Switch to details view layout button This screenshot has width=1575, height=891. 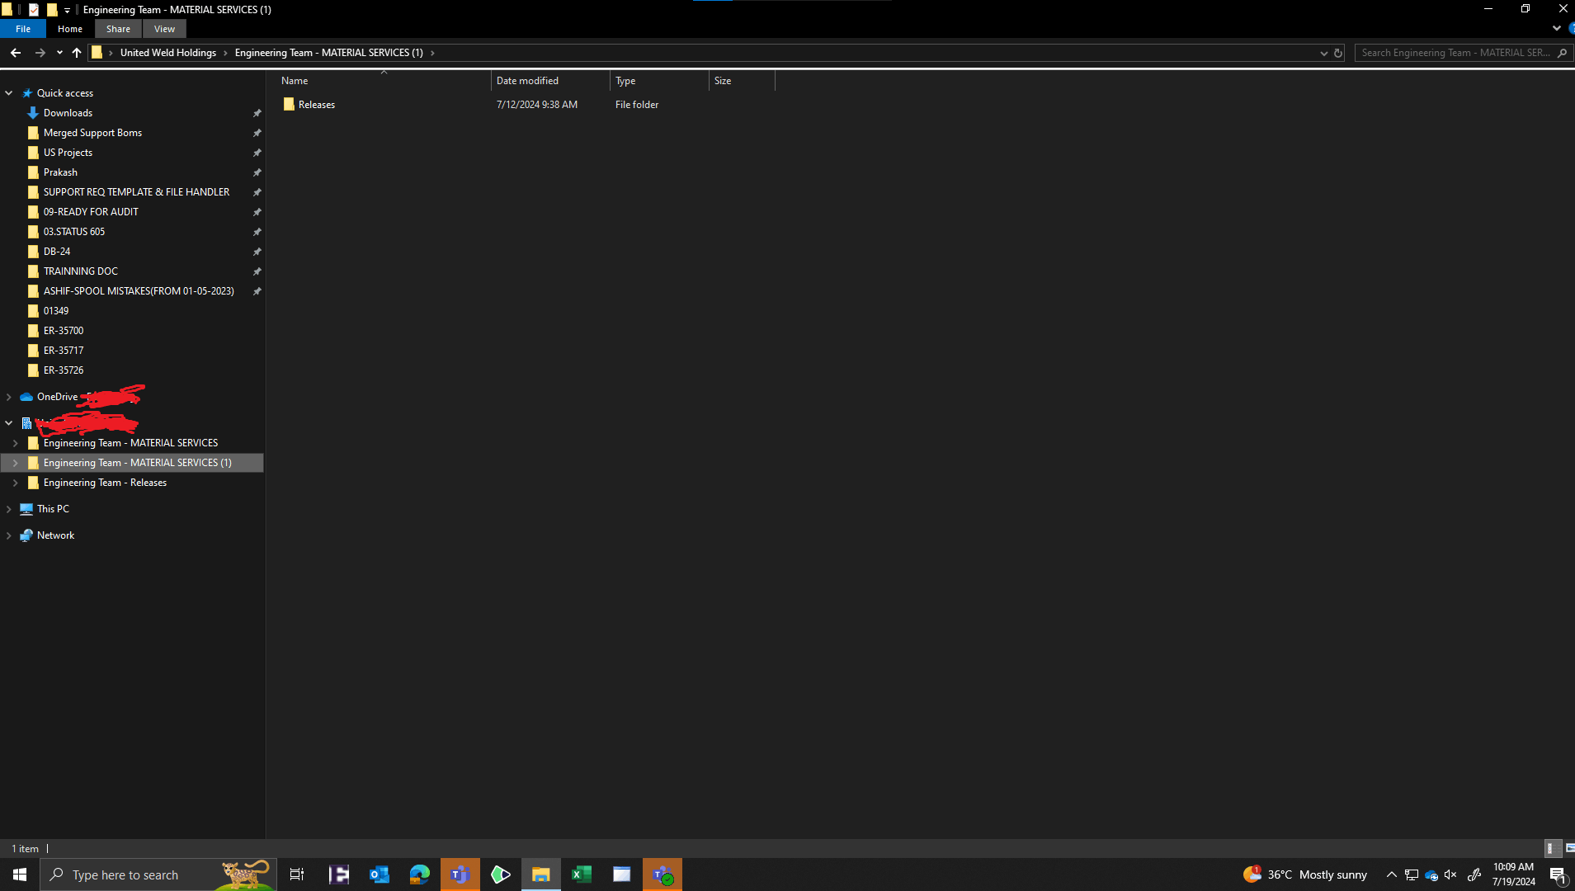coord(1551,848)
